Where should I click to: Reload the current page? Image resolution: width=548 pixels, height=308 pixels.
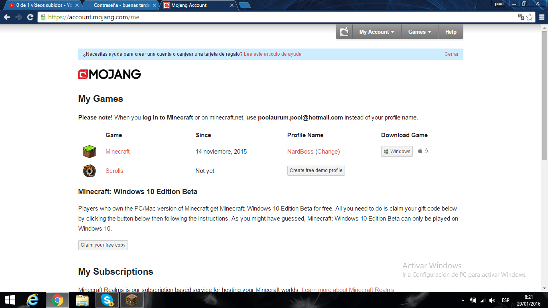tap(30, 17)
